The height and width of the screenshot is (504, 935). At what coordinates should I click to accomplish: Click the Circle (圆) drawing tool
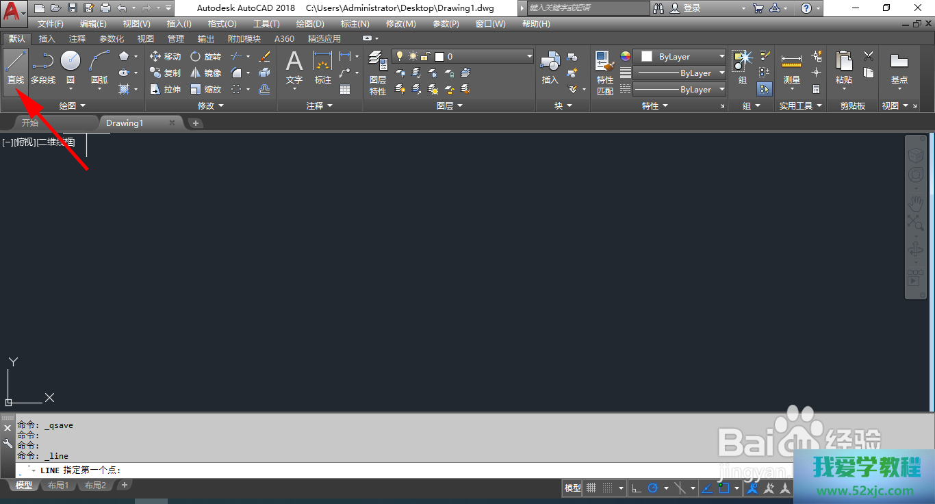click(x=71, y=68)
